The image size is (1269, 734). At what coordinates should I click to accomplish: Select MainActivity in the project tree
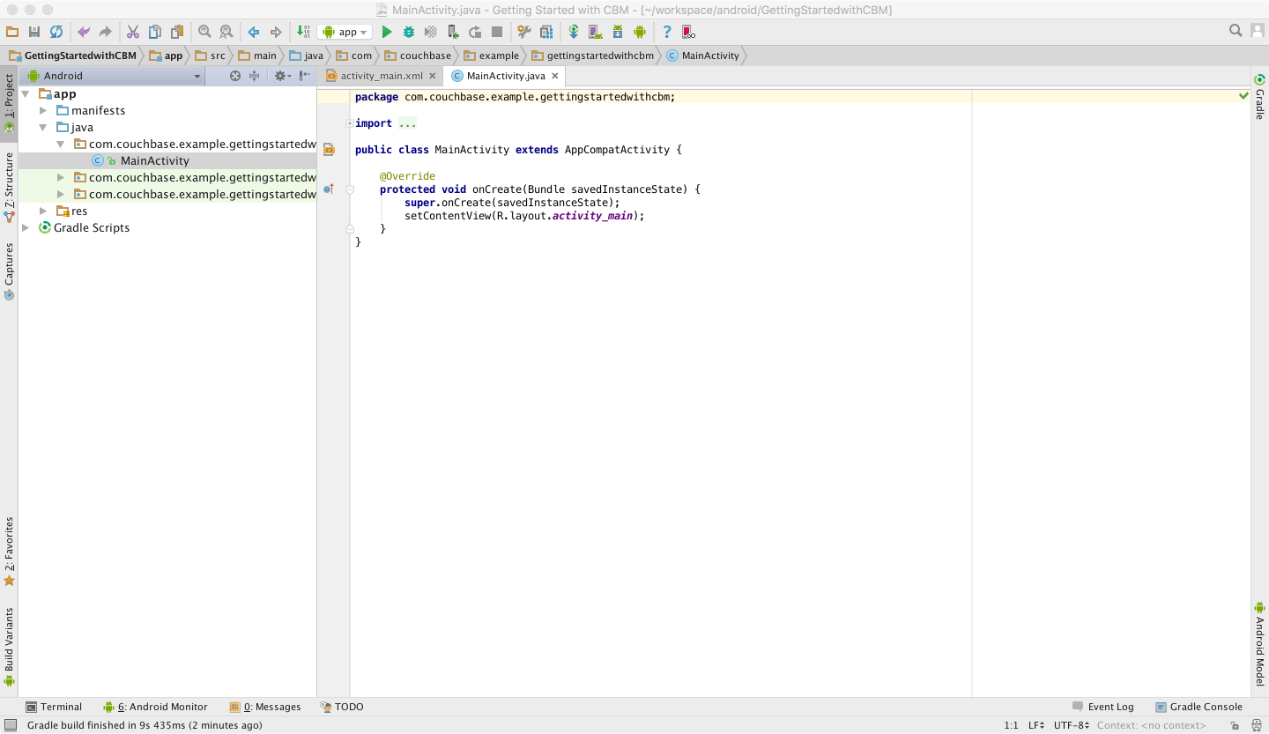(x=155, y=160)
